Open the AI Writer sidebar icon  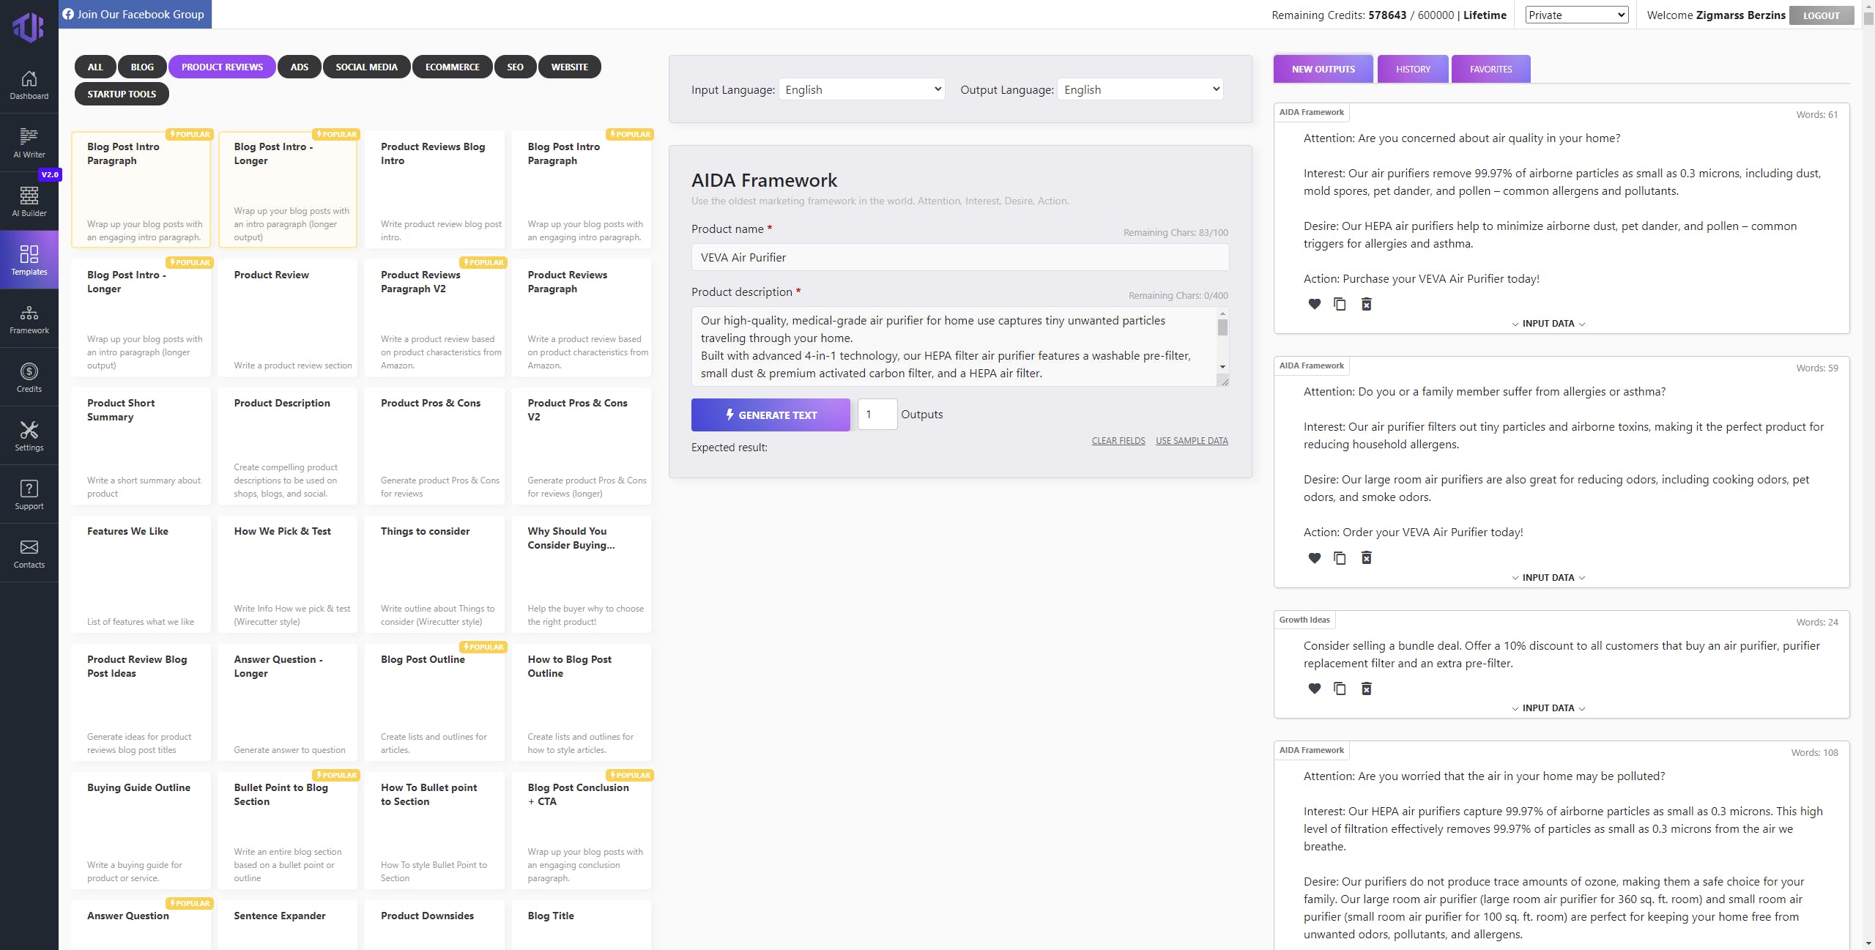[x=29, y=143]
